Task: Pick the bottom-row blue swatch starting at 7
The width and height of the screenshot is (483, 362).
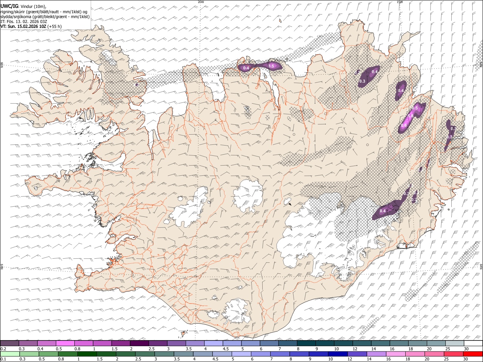Action: [280, 354]
